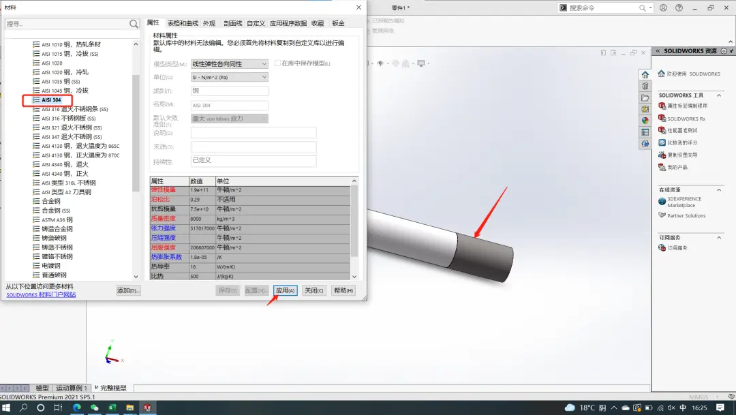Open the user login icon in the title bar
The image size is (736, 415).
pos(663,7)
